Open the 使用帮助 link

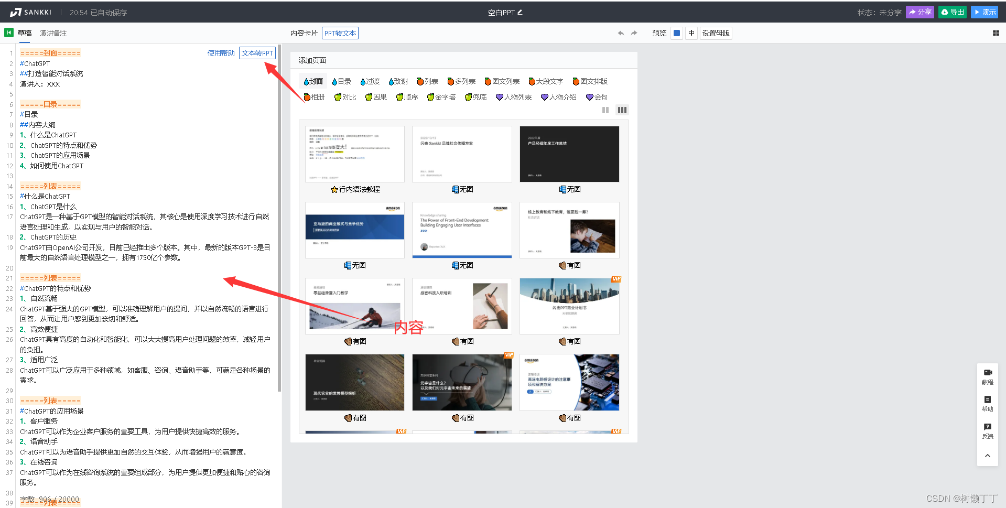221,53
